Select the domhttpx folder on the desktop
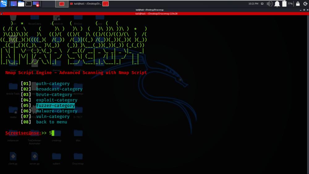 78,89
